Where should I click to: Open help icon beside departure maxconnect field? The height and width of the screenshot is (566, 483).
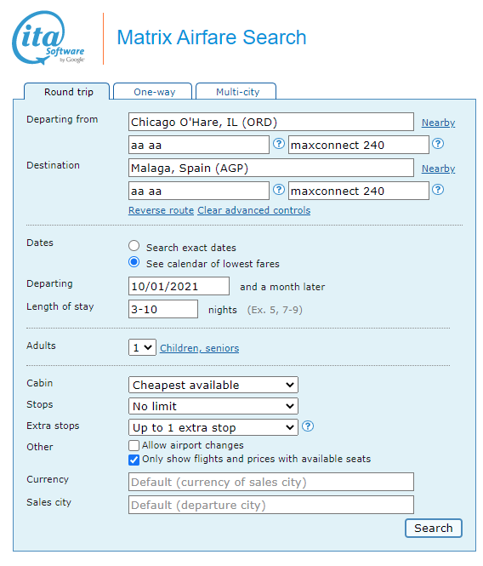coord(438,144)
